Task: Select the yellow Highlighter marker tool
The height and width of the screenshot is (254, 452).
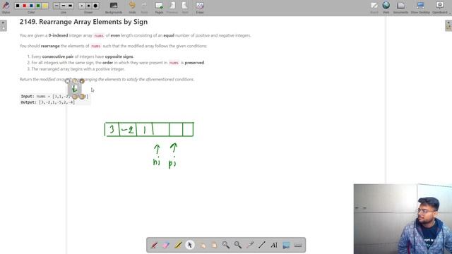Action: click(178, 245)
